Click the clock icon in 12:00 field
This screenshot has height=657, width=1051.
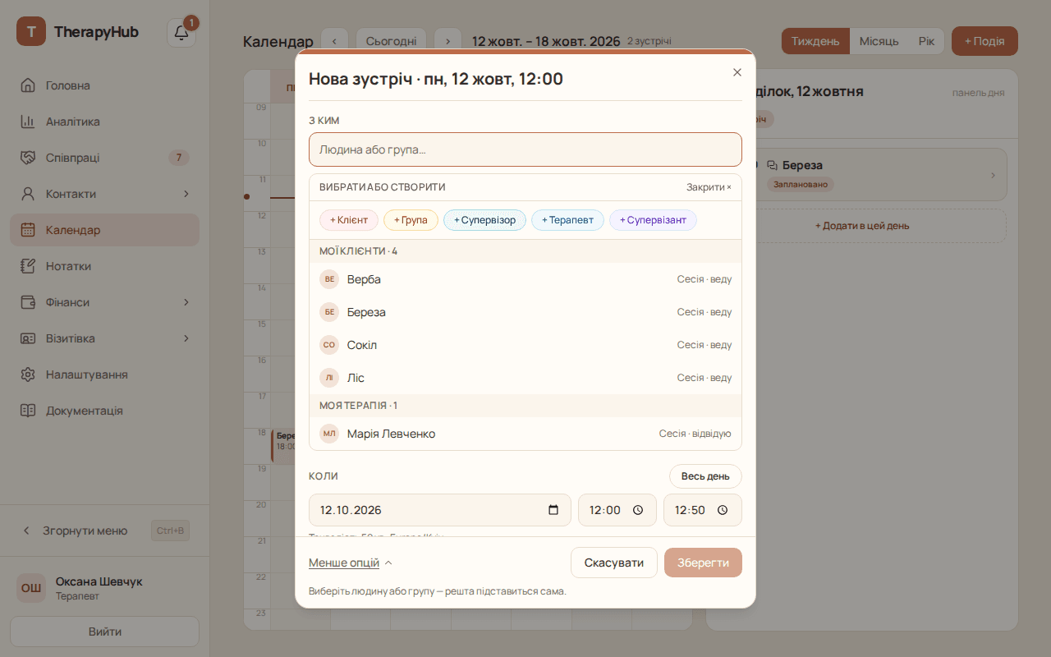click(638, 510)
